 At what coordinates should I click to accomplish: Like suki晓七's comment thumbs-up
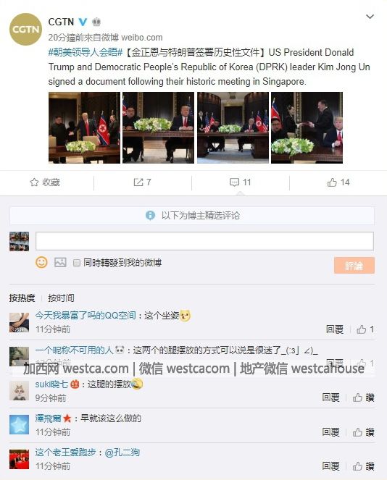coord(357,397)
